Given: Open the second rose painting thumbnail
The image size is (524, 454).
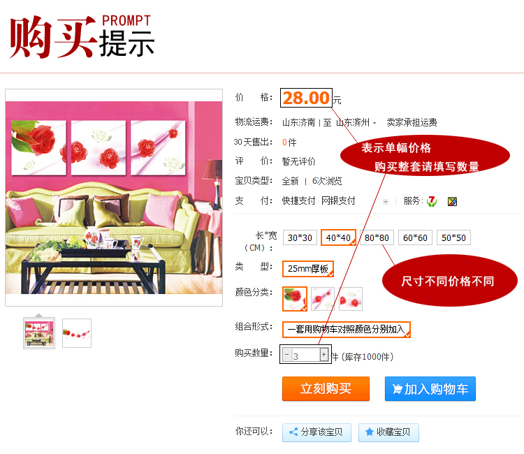Looking at the screenshot, I should pyautogui.click(x=77, y=332).
